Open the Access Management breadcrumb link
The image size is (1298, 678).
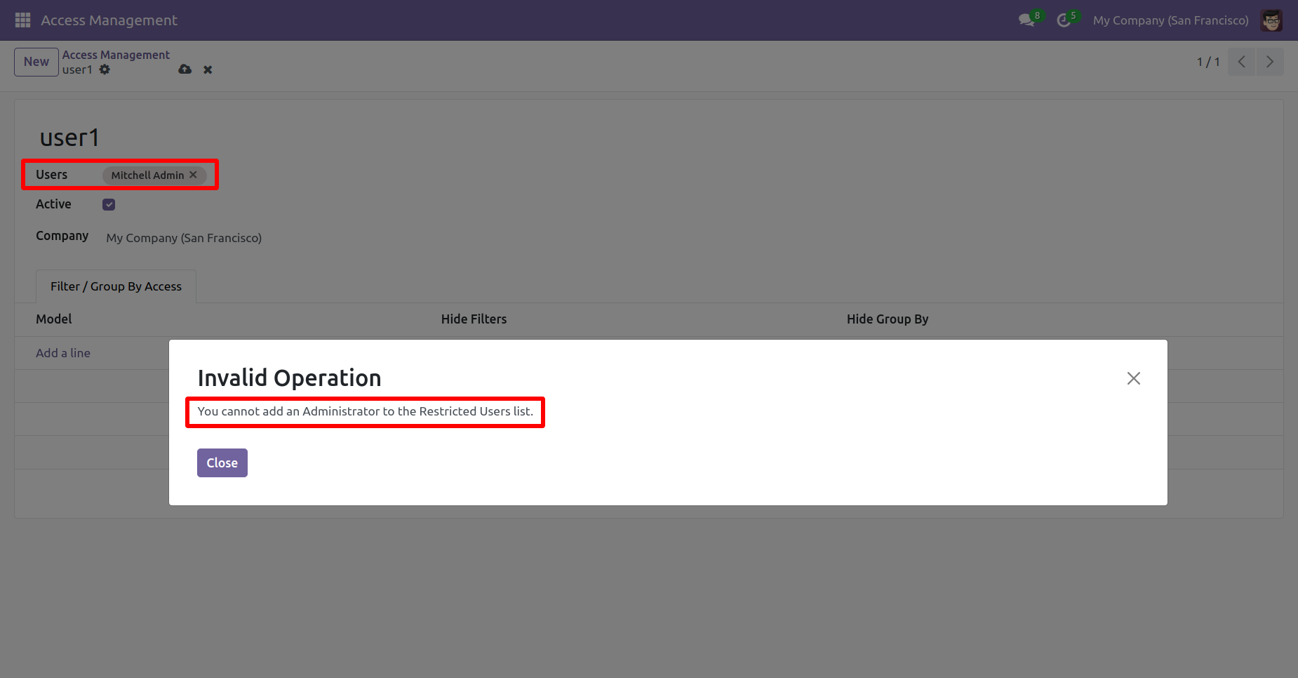point(116,55)
